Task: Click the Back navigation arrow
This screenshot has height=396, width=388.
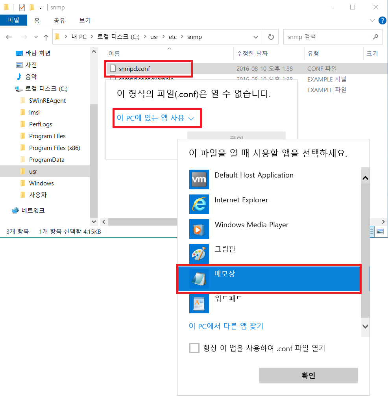Action: [9, 37]
